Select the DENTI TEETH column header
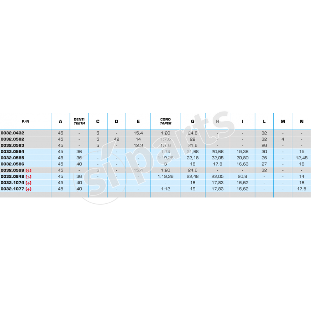 tap(79, 121)
